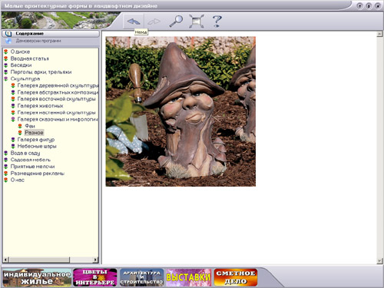The height and width of the screenshot is (288, 384).
Task: Click the flower icon beside Разное
Action: 20,133
